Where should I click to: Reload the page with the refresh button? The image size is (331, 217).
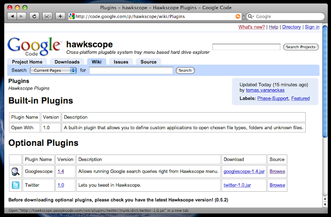point(34,16)
